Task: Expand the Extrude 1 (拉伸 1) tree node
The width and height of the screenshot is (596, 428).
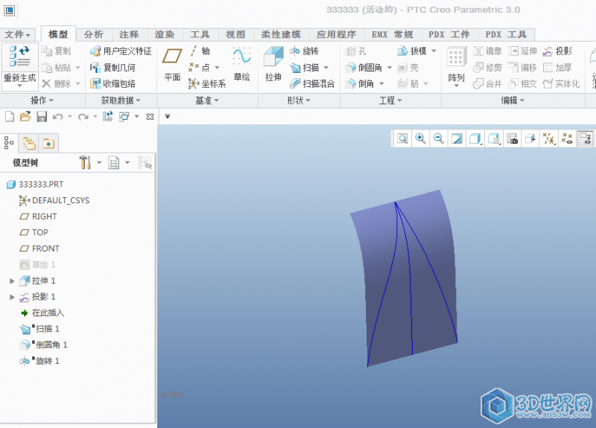Action: tap(12, 281)
